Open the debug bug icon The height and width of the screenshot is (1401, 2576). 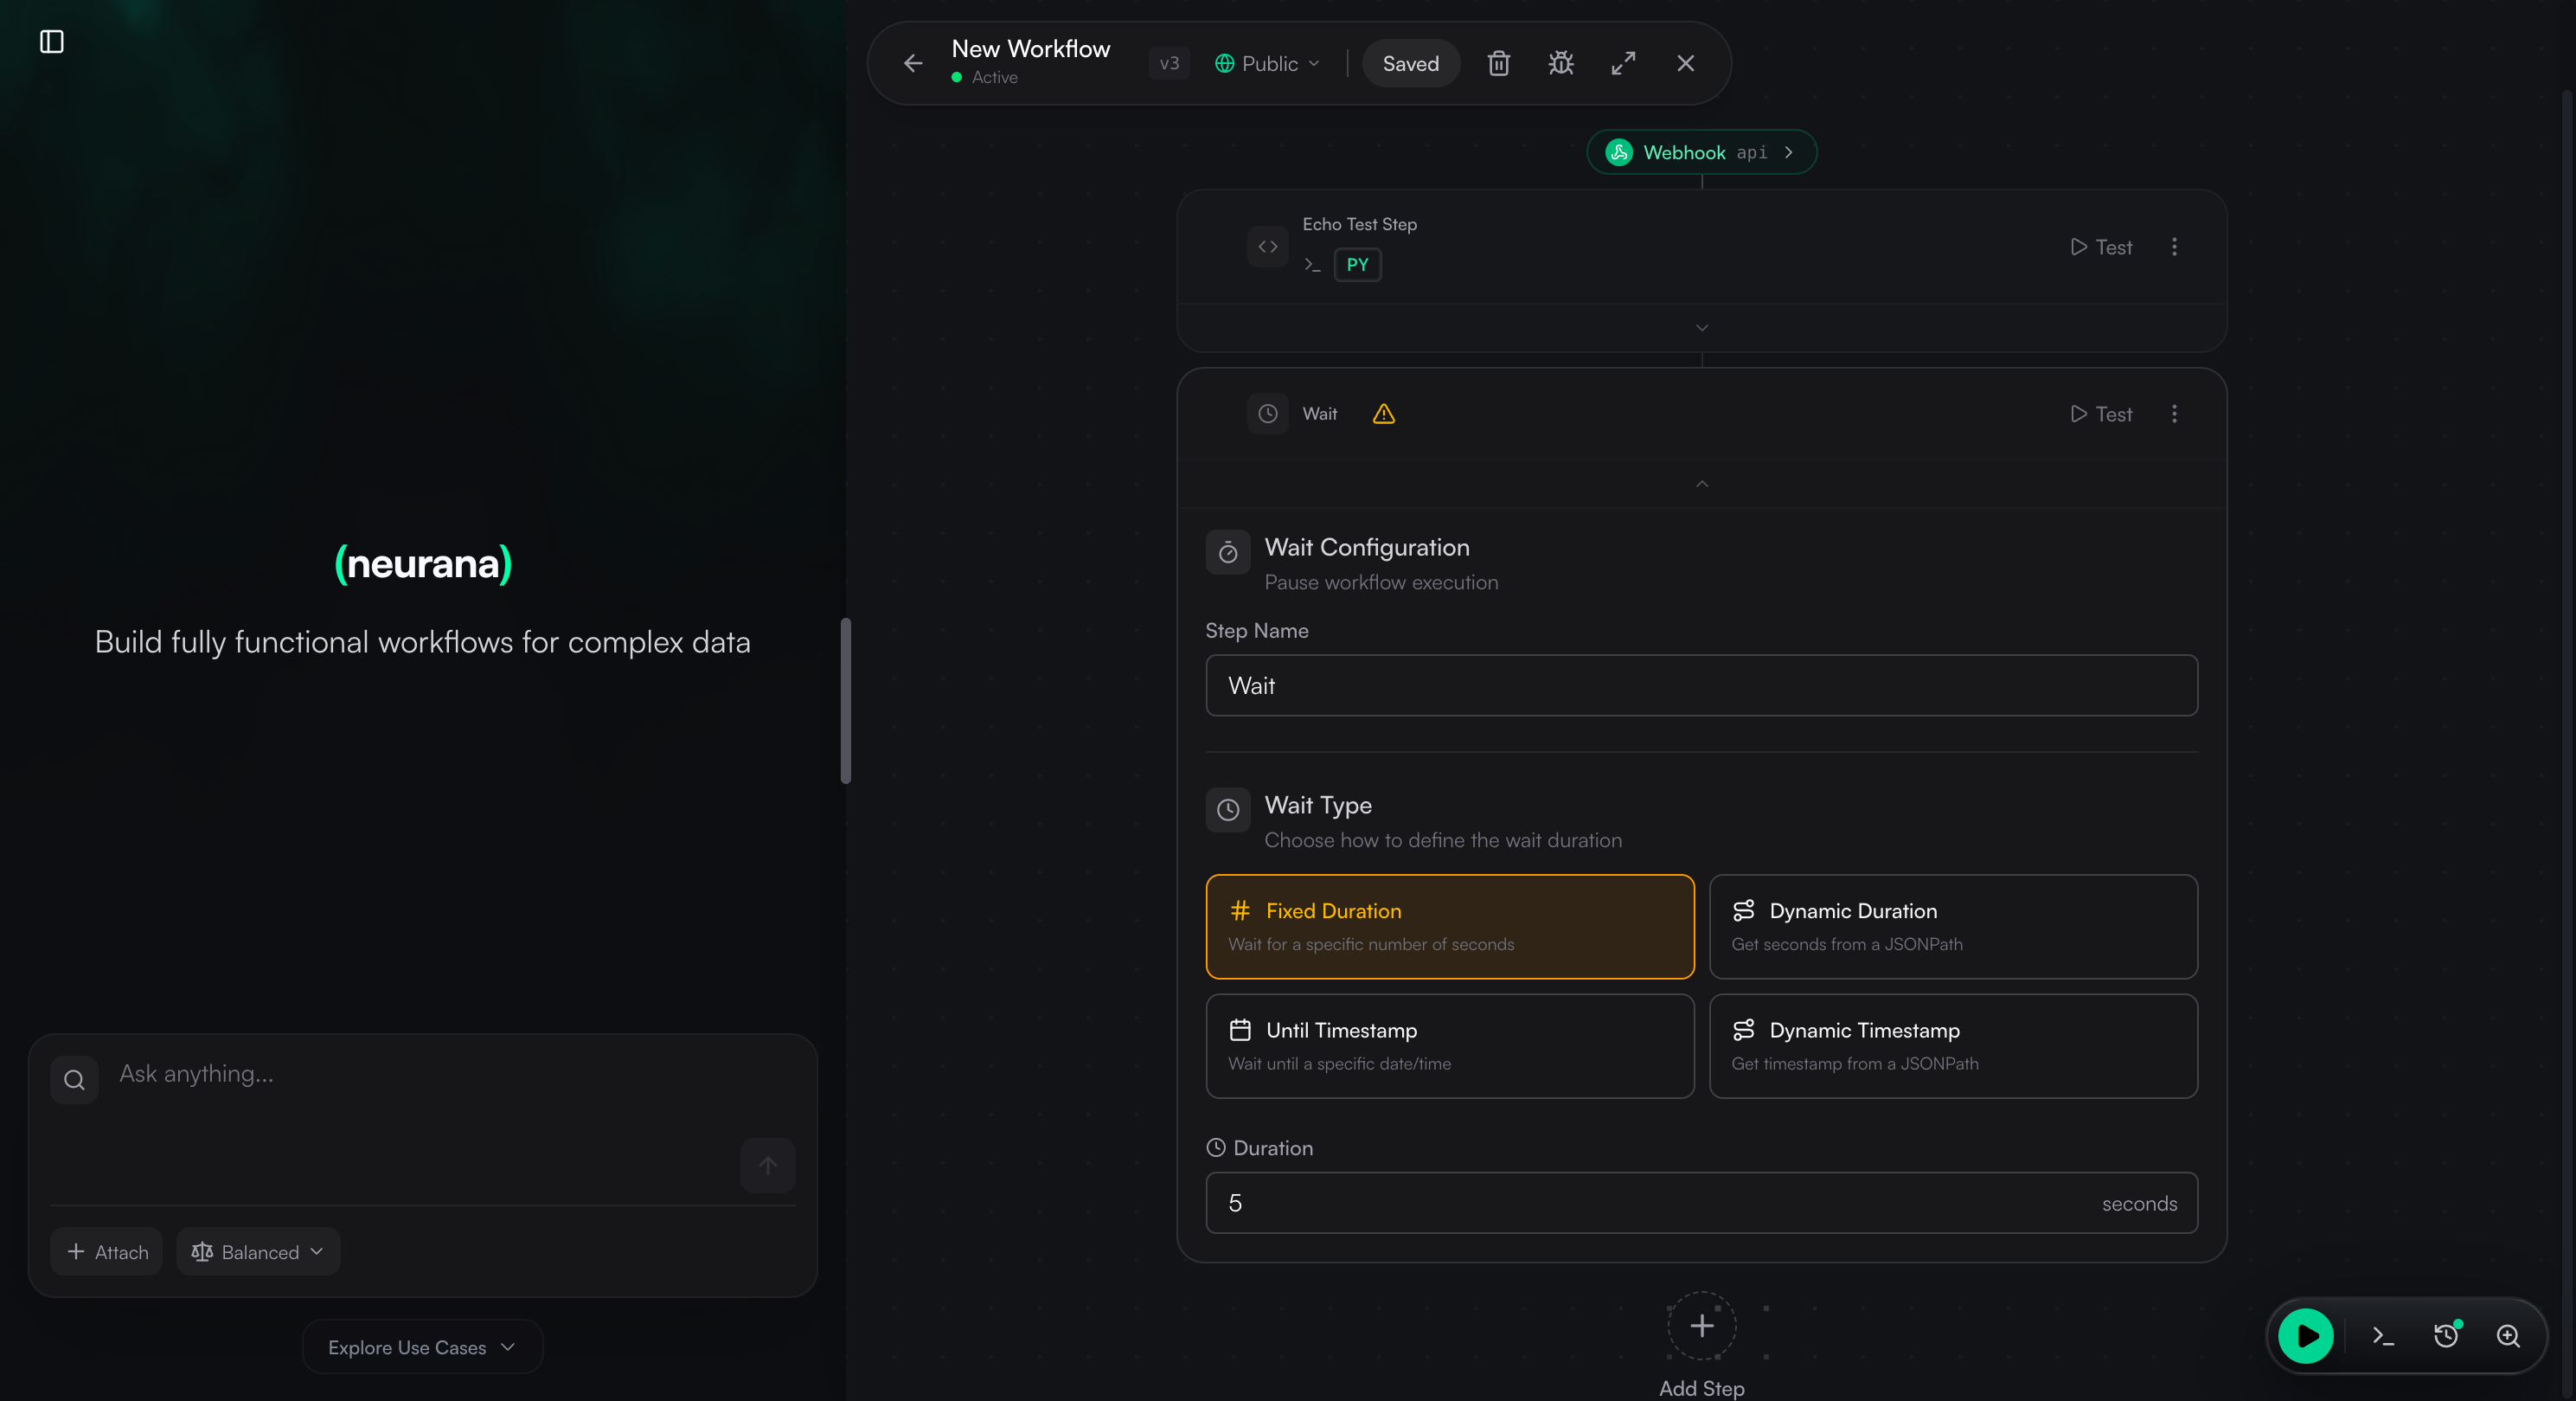pyautogui.click(x=1560, y=64)
